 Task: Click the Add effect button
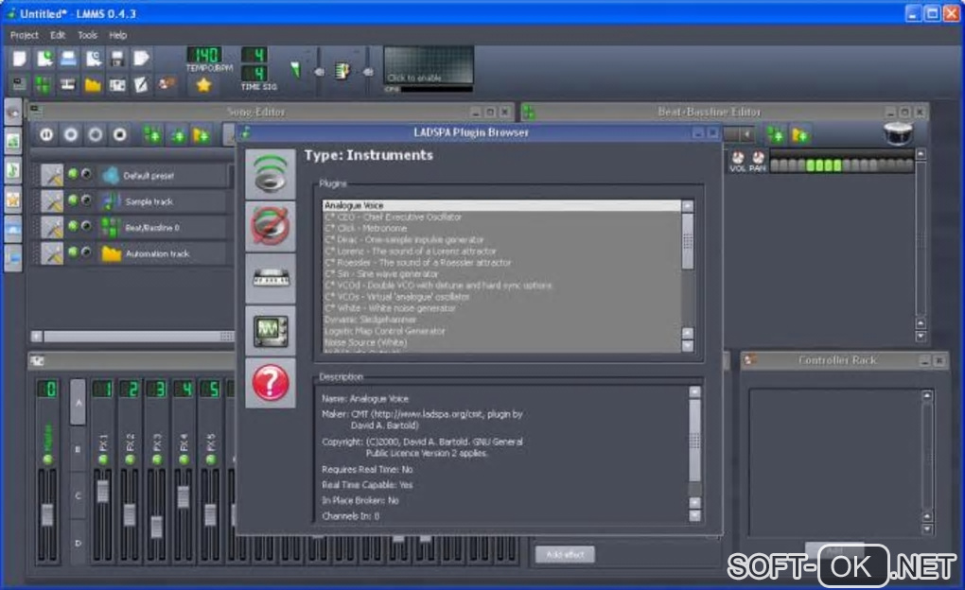[x=565, y=554]
